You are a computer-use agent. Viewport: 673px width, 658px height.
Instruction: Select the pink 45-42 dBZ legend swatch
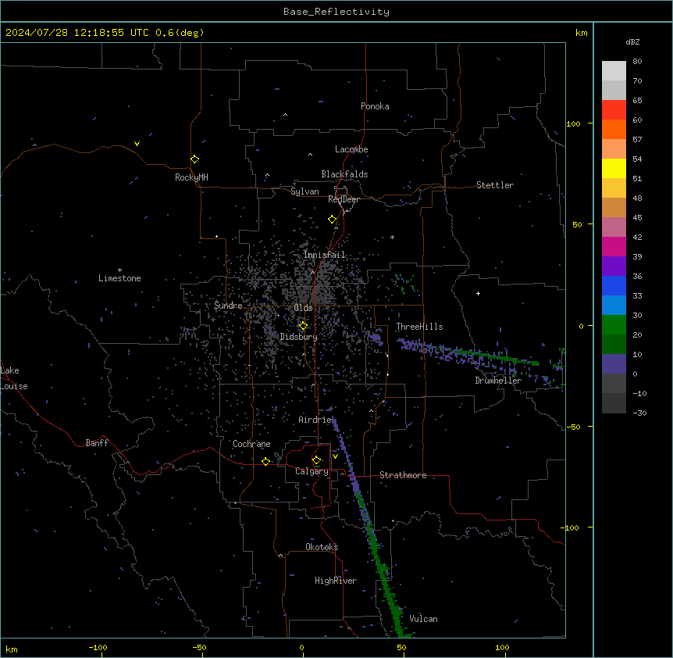coord(614,227)
